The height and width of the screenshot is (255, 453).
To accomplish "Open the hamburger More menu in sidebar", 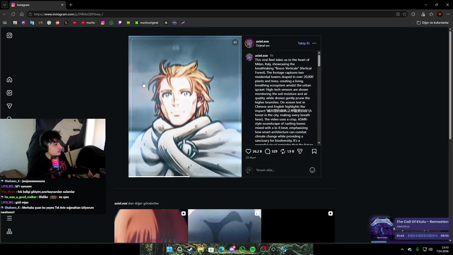I will coord(10,218).
